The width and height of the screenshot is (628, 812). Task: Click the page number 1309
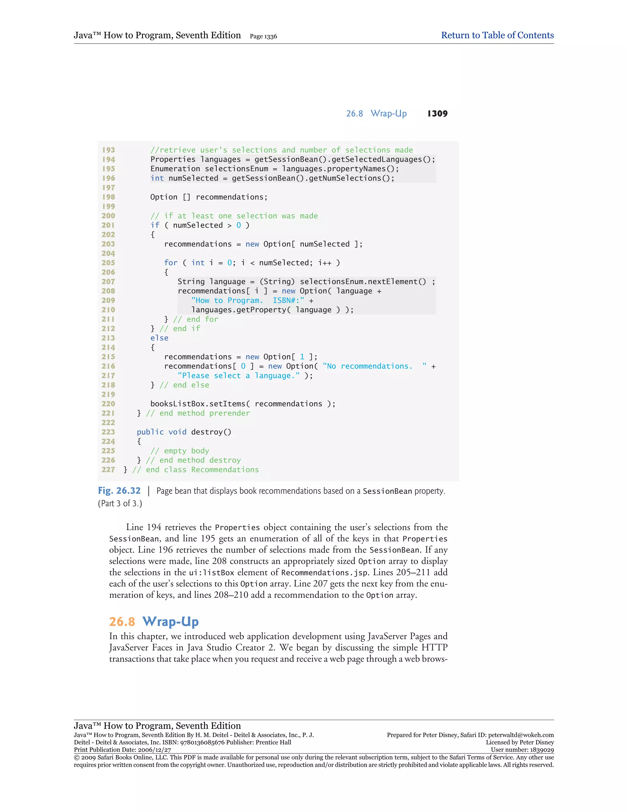tap(437, 113)
